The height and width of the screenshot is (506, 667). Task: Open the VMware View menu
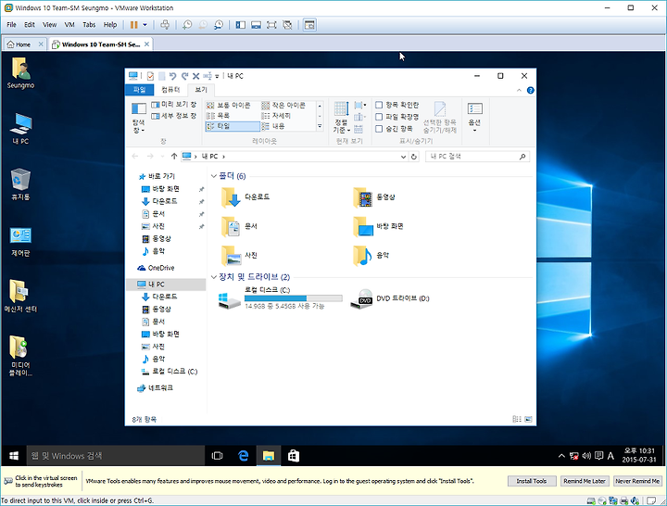pos(49,25)
